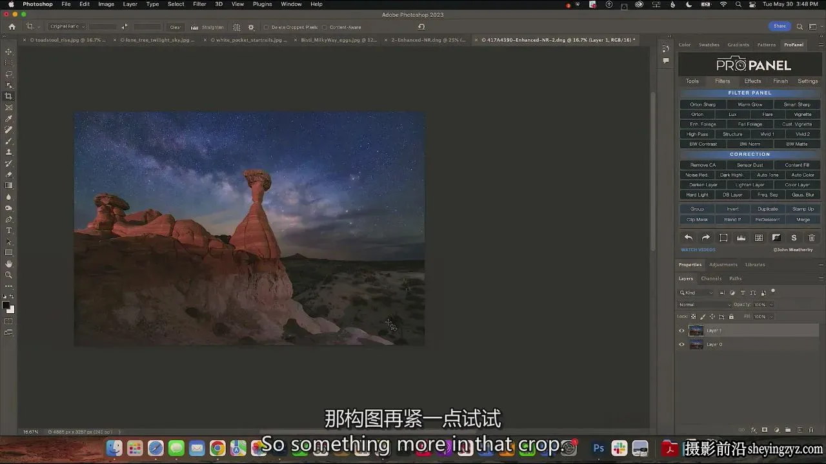Click the crop width input field

click(x=103, y=27)
